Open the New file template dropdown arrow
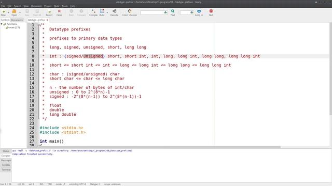The width and height of the screenshot is (332, 186). [x=8, y=12]
